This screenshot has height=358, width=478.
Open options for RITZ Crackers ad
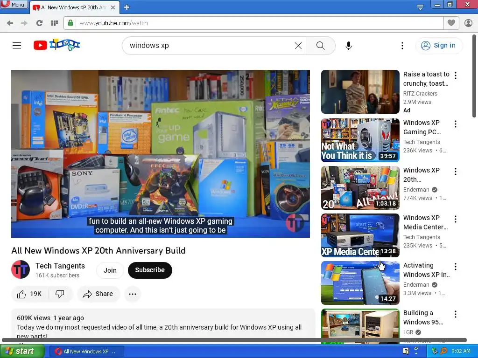[456, 76]
